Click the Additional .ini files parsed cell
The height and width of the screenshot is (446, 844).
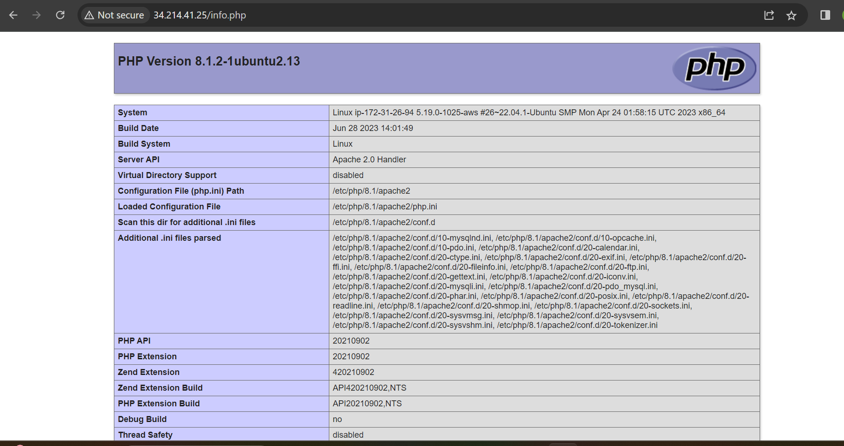click(169, 238)
